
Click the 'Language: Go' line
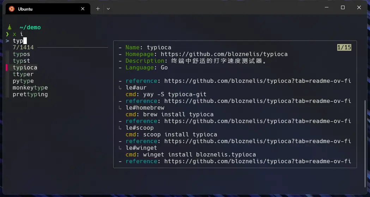pos(143,68)
